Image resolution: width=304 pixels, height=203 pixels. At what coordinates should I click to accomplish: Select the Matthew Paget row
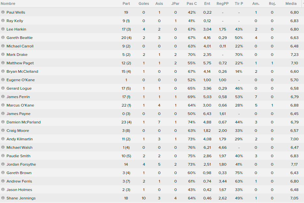pyautogui.click(x=152, y=63)
